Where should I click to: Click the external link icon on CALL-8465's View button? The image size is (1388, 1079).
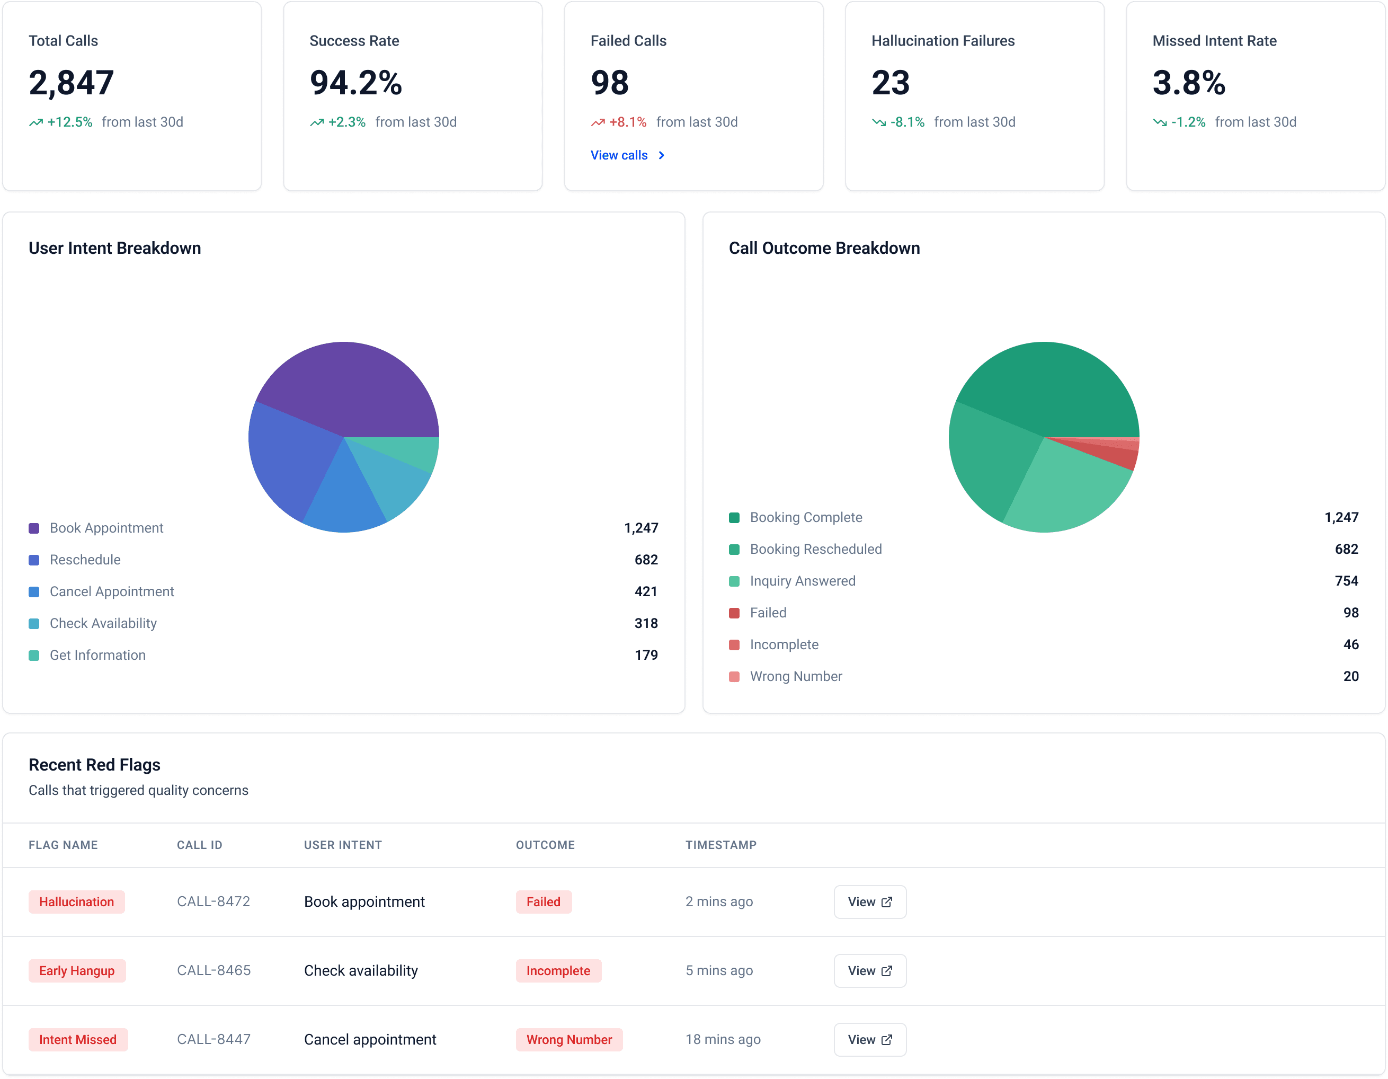coord(888,971)
